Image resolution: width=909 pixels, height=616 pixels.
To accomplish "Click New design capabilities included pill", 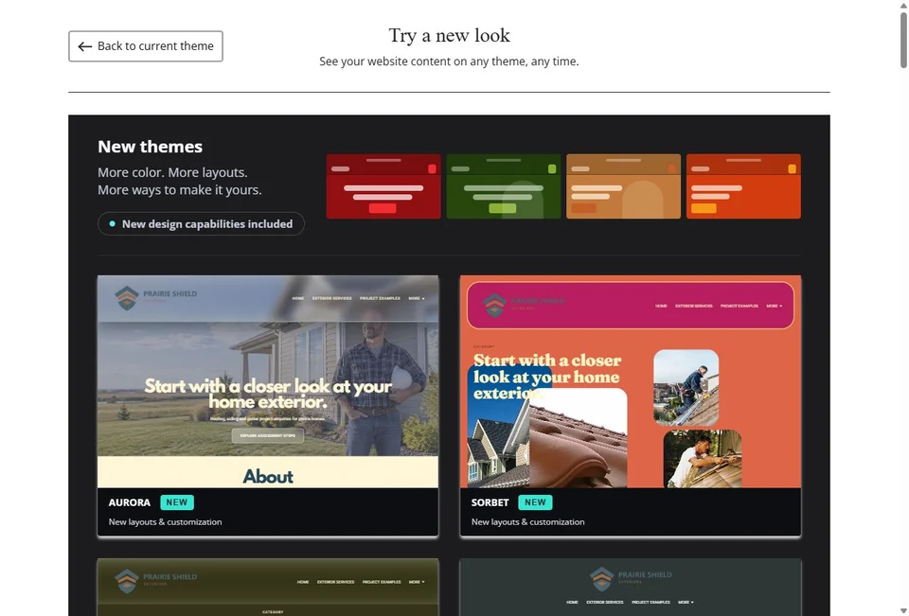I will [x=201, y=223].
